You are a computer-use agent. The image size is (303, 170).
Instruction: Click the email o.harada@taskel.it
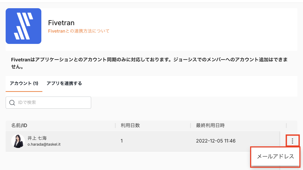(x=44, y=144)
